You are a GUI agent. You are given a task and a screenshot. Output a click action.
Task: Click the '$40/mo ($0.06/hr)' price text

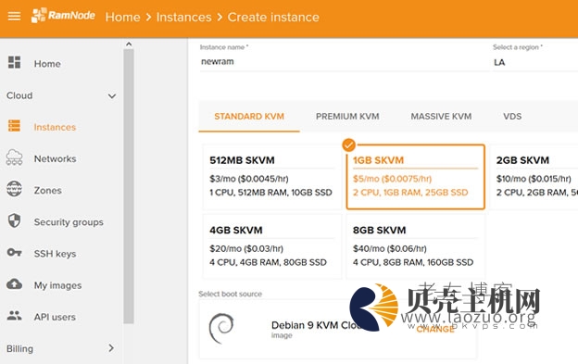point(389,248)
